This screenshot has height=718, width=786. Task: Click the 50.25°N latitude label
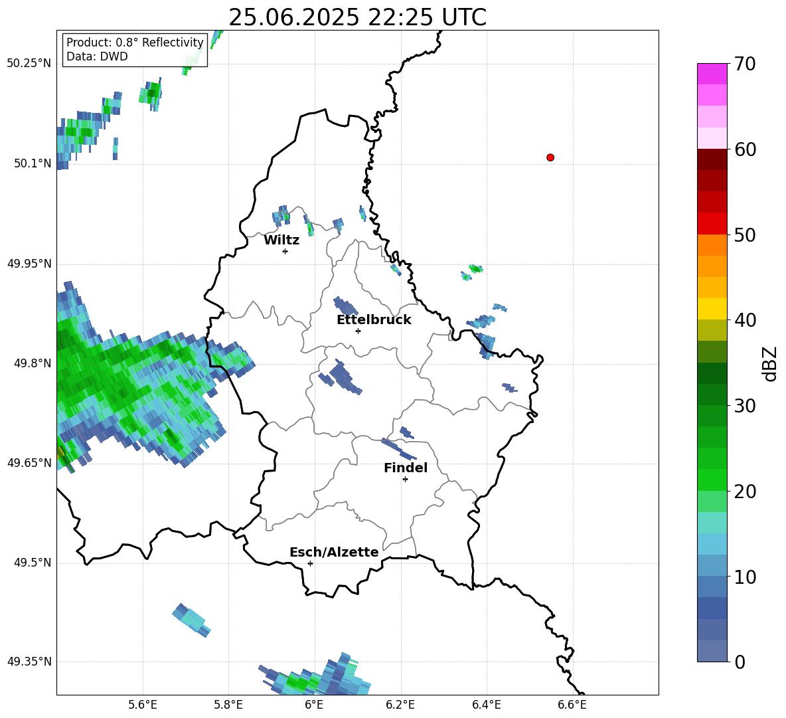coord(29,63)
